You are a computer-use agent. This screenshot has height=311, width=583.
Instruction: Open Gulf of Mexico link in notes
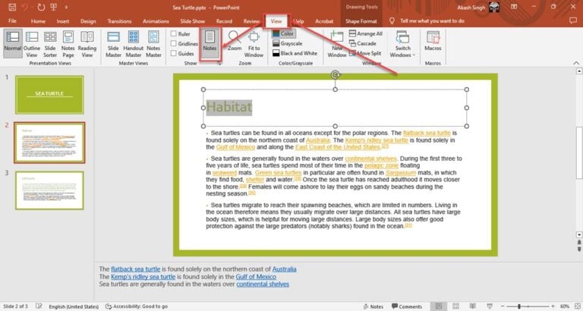[256, 277]
